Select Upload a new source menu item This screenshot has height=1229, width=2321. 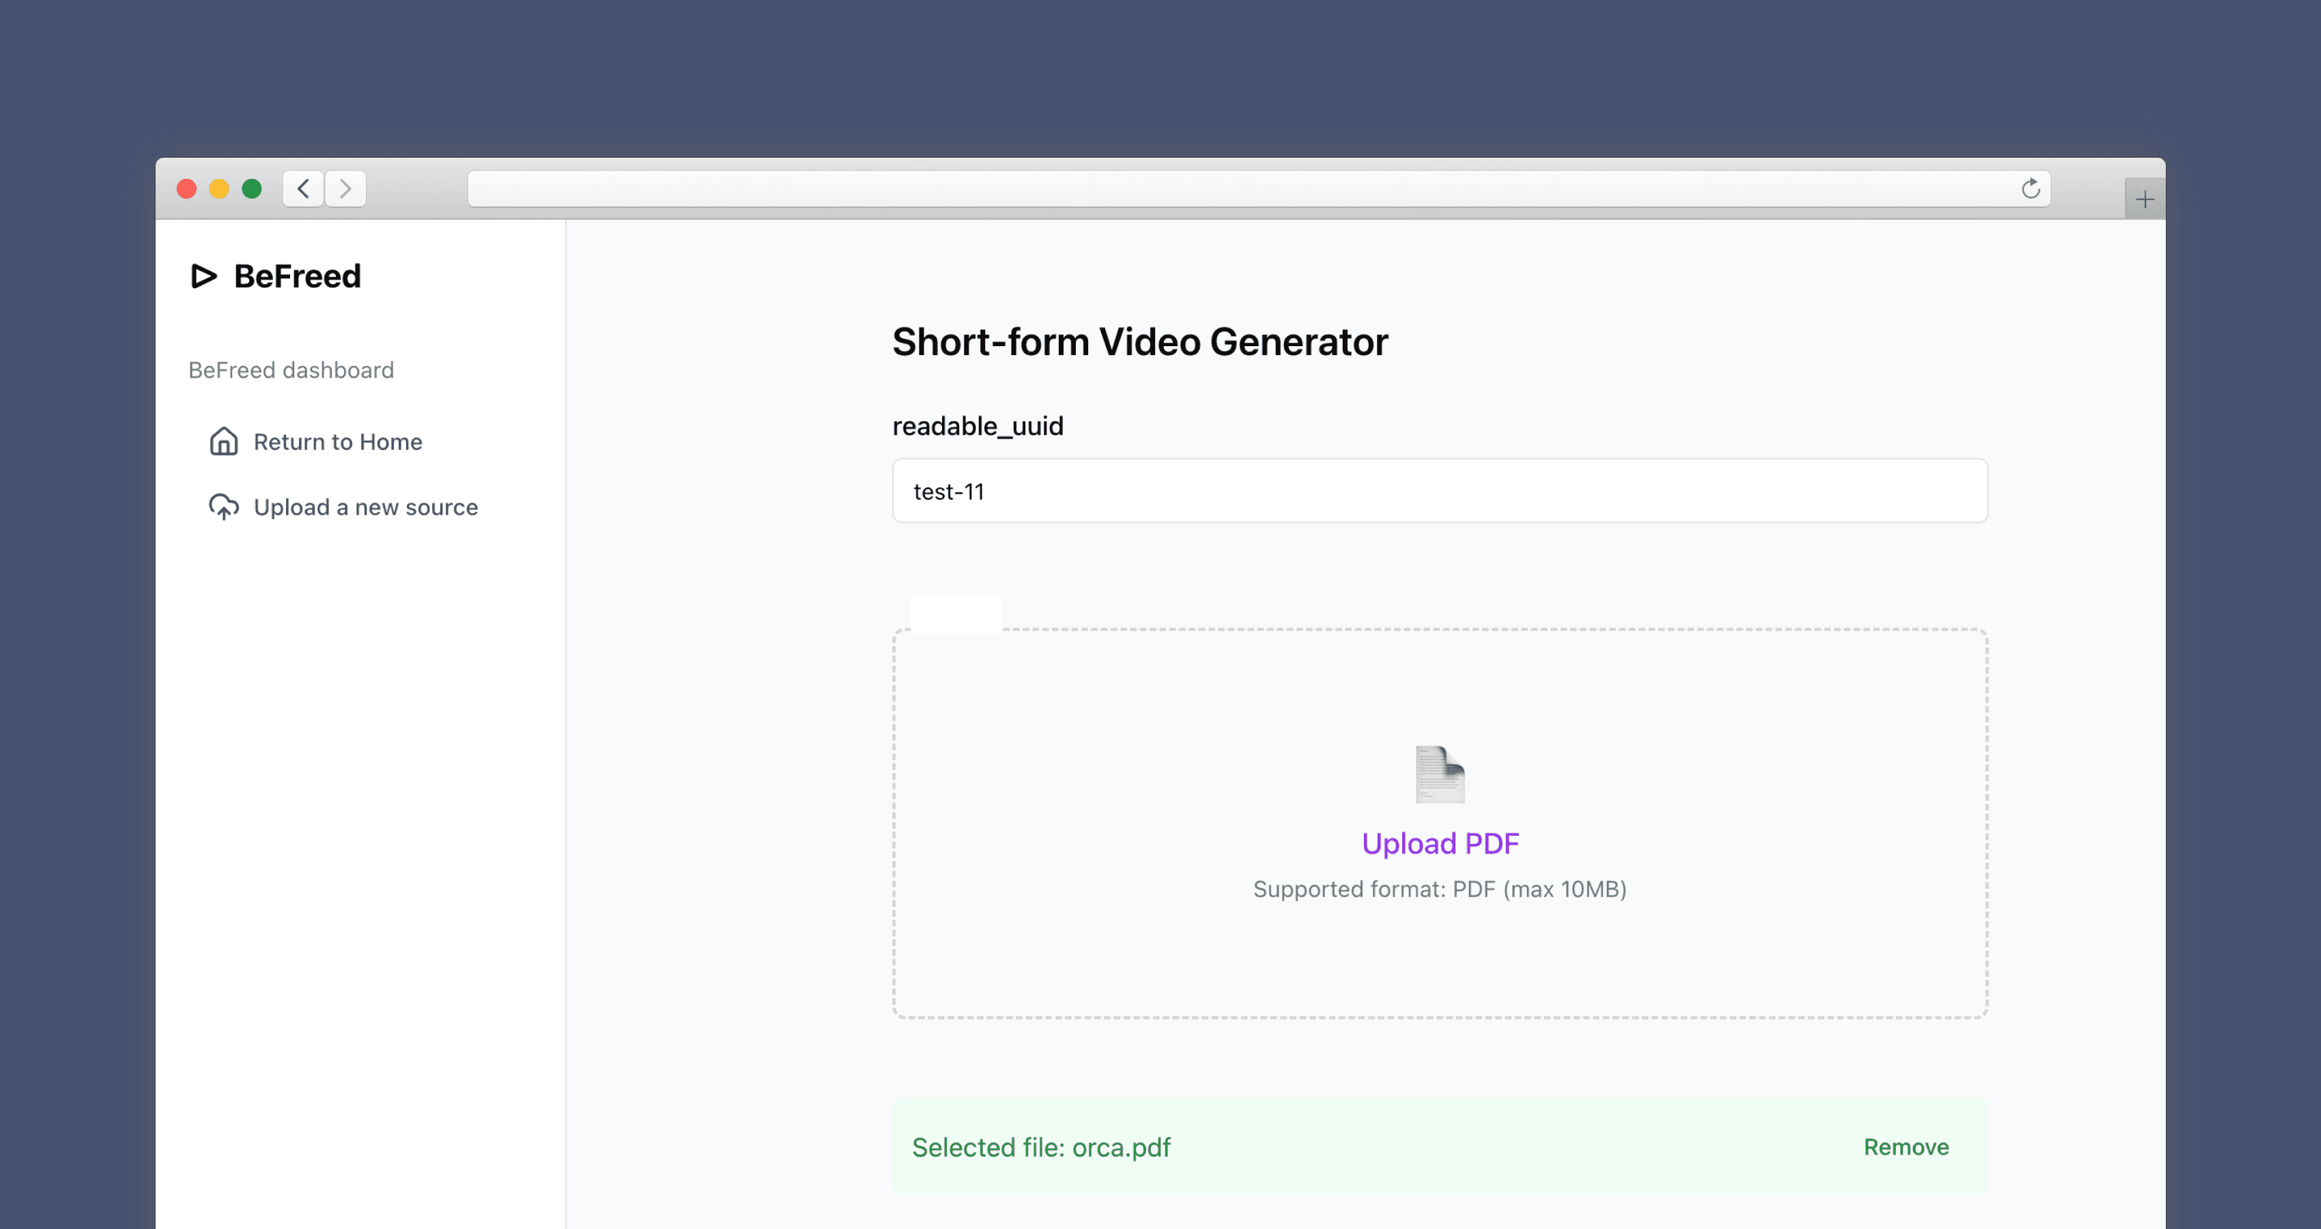[x=365, y=507]
